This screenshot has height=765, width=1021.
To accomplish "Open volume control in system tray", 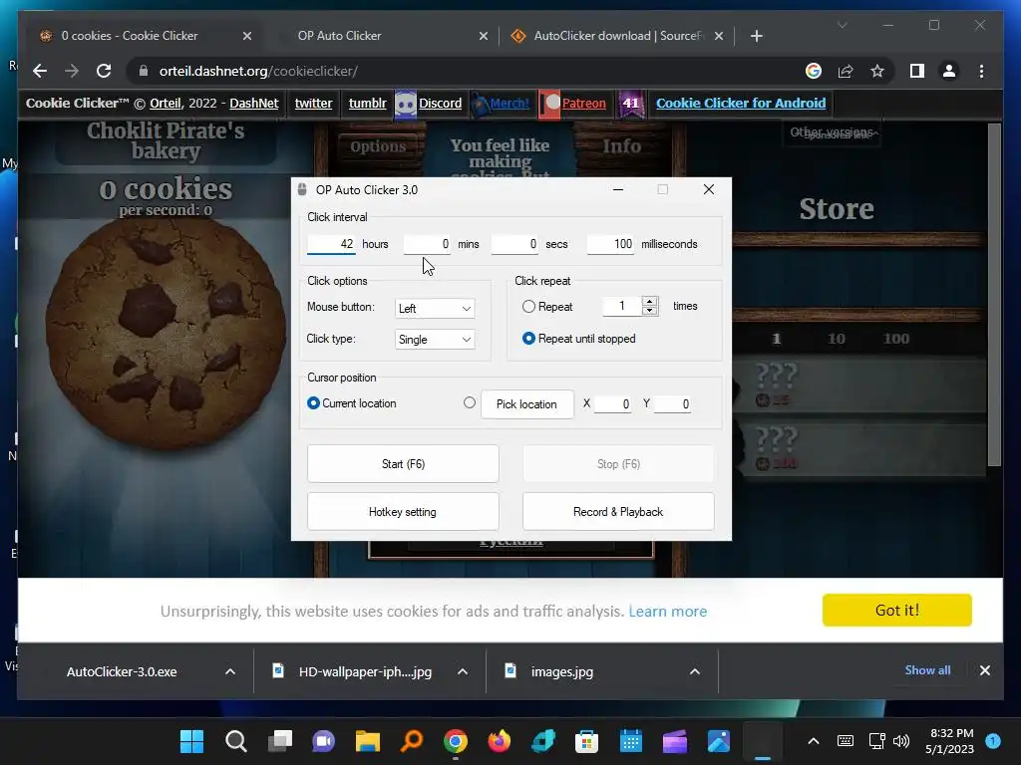I will pos(901,741).
